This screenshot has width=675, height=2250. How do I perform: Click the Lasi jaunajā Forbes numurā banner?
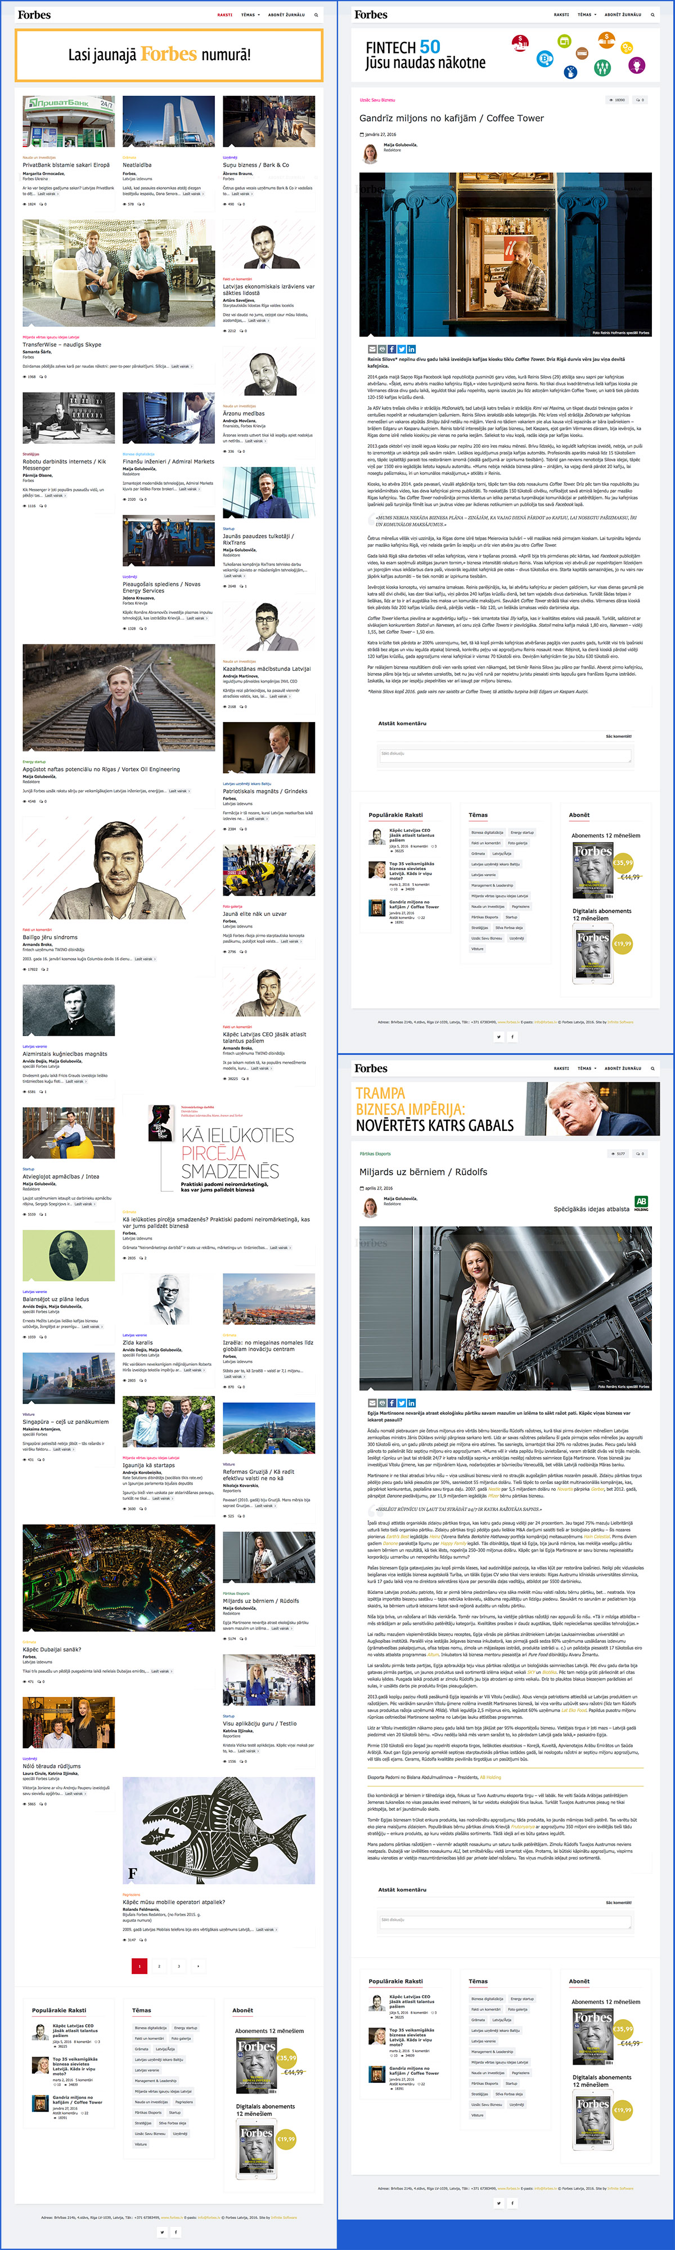coord(169,54)
